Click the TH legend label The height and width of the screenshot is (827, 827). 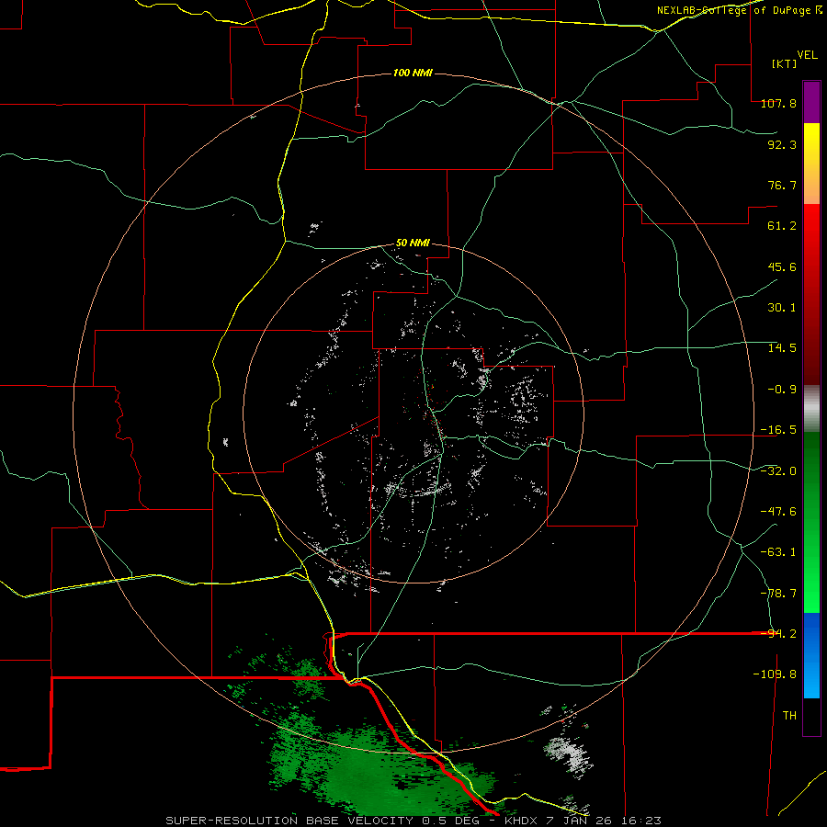tap(789, 715)
